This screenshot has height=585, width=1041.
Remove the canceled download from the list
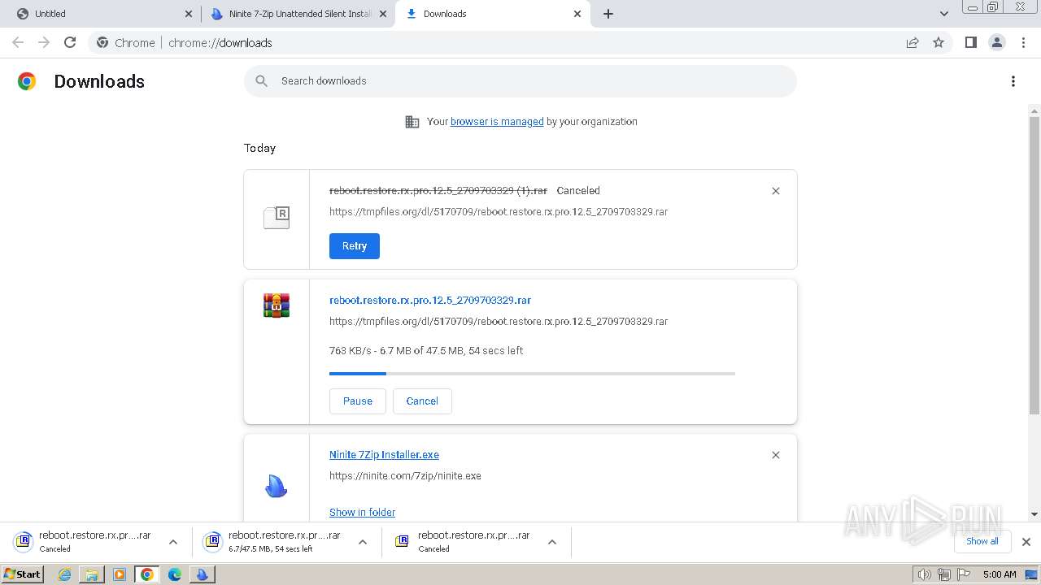(776, 191)
